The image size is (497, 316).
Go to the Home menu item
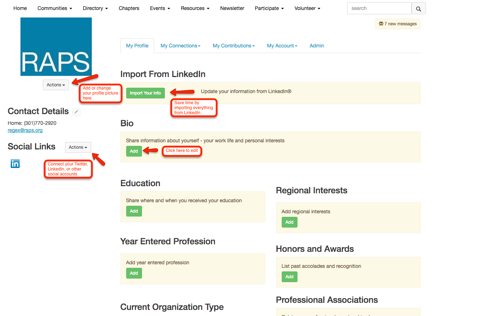tap(20, 8)
